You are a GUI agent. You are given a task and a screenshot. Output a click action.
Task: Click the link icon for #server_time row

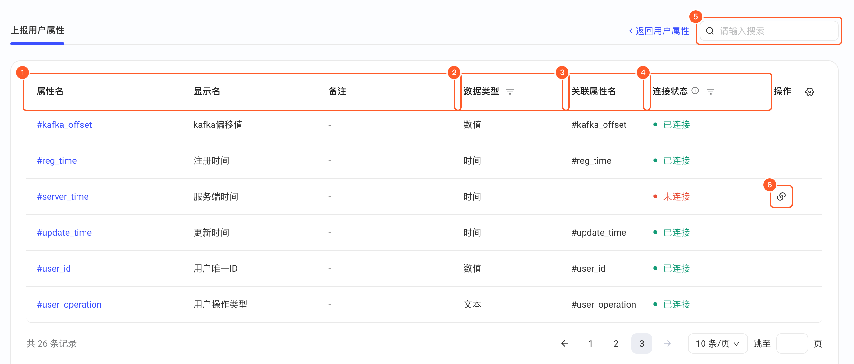(x=781, y=196)
